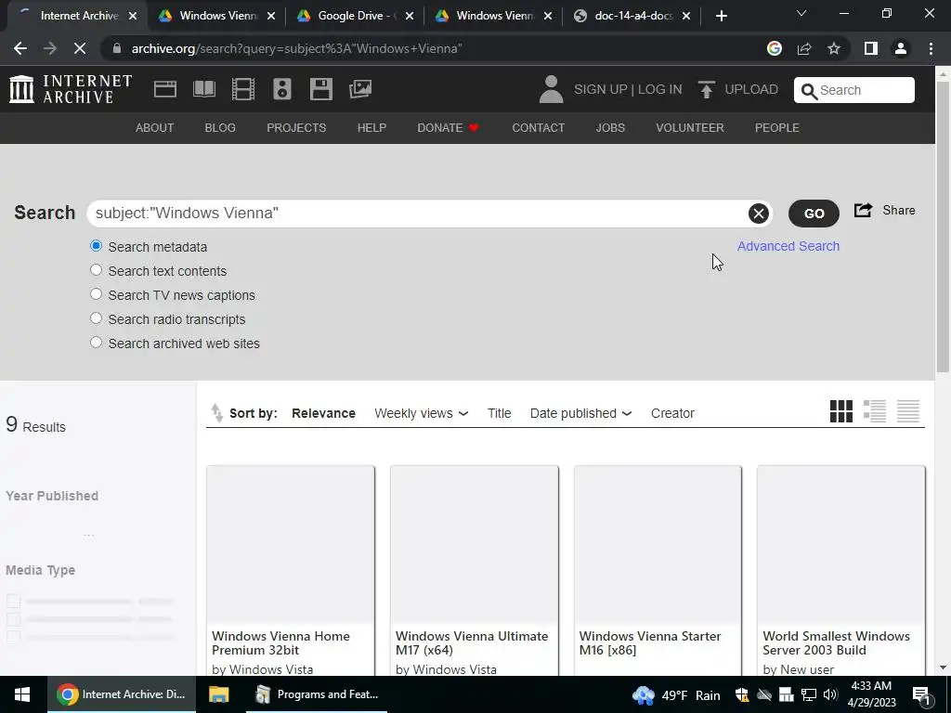This screenshot has width=951, height=713.
Task: Click the share page icon in address bar
Action: pyautogui.click(x=804, y=48)
